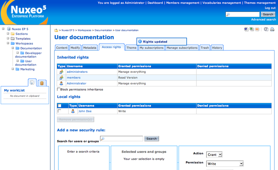The width and height of the screenshot is (278, 170).
Task: Click the Documentation folder icon in tree
Action: click(x=17, y=48)
